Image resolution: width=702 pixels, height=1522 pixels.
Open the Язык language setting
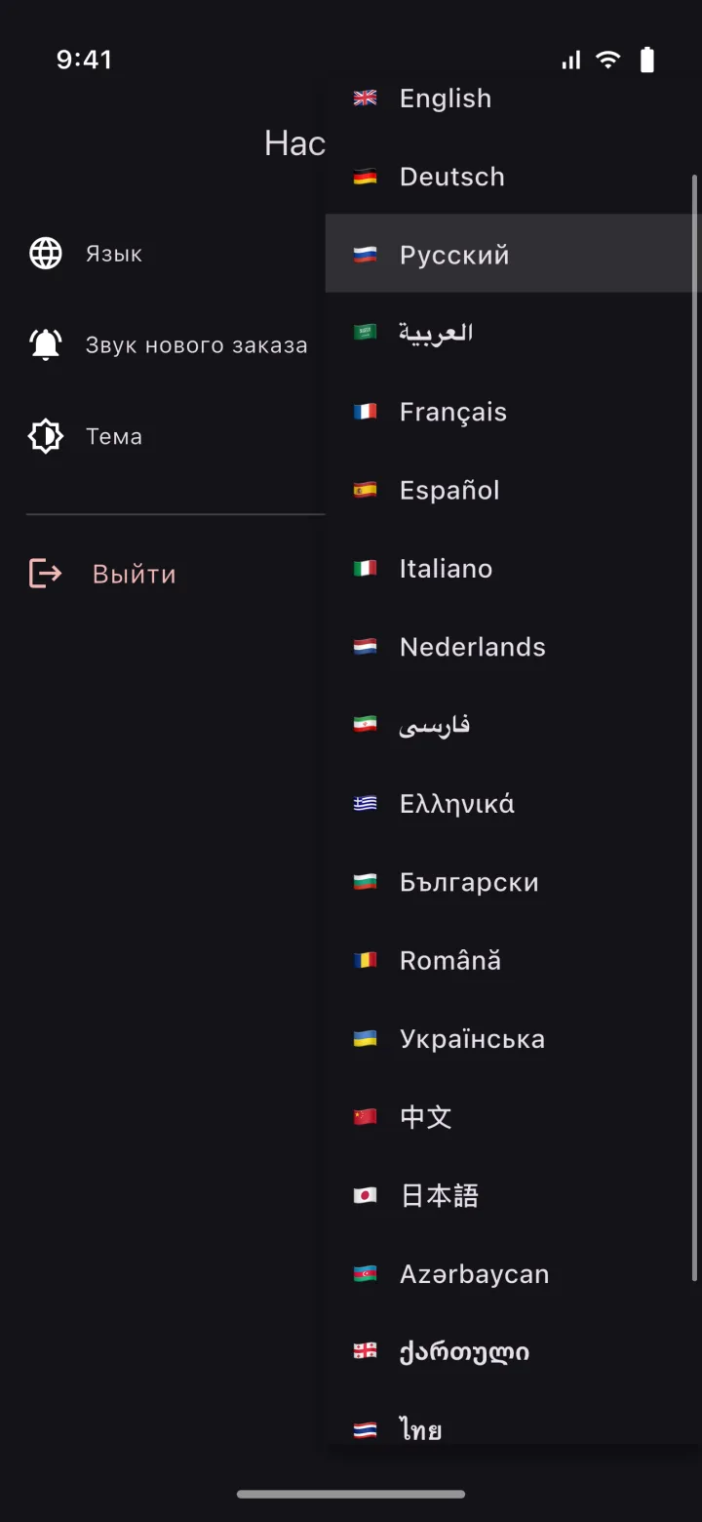(x=175, y=254)
